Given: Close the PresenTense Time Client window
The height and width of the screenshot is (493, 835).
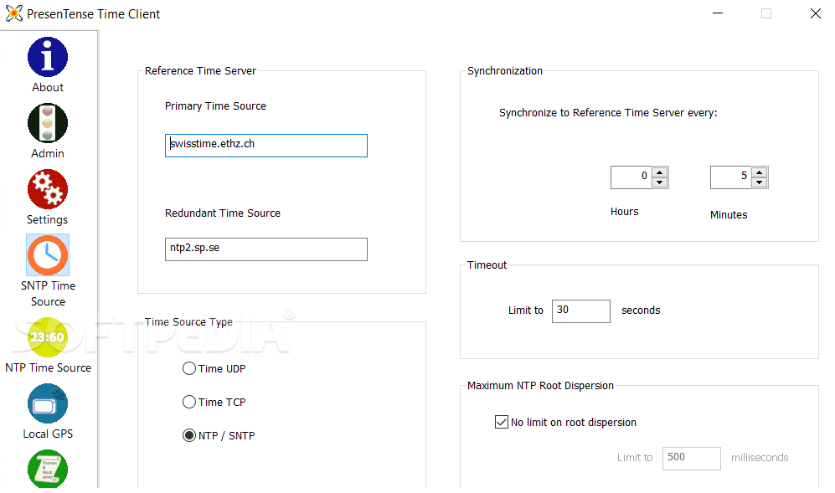Looking at the screenshot, I should coord(815,13).
